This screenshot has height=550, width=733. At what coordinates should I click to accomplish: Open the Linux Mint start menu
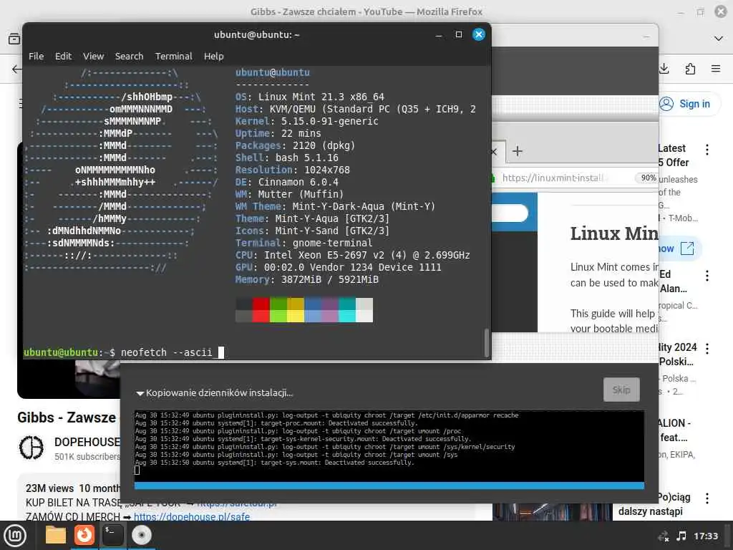15,535
